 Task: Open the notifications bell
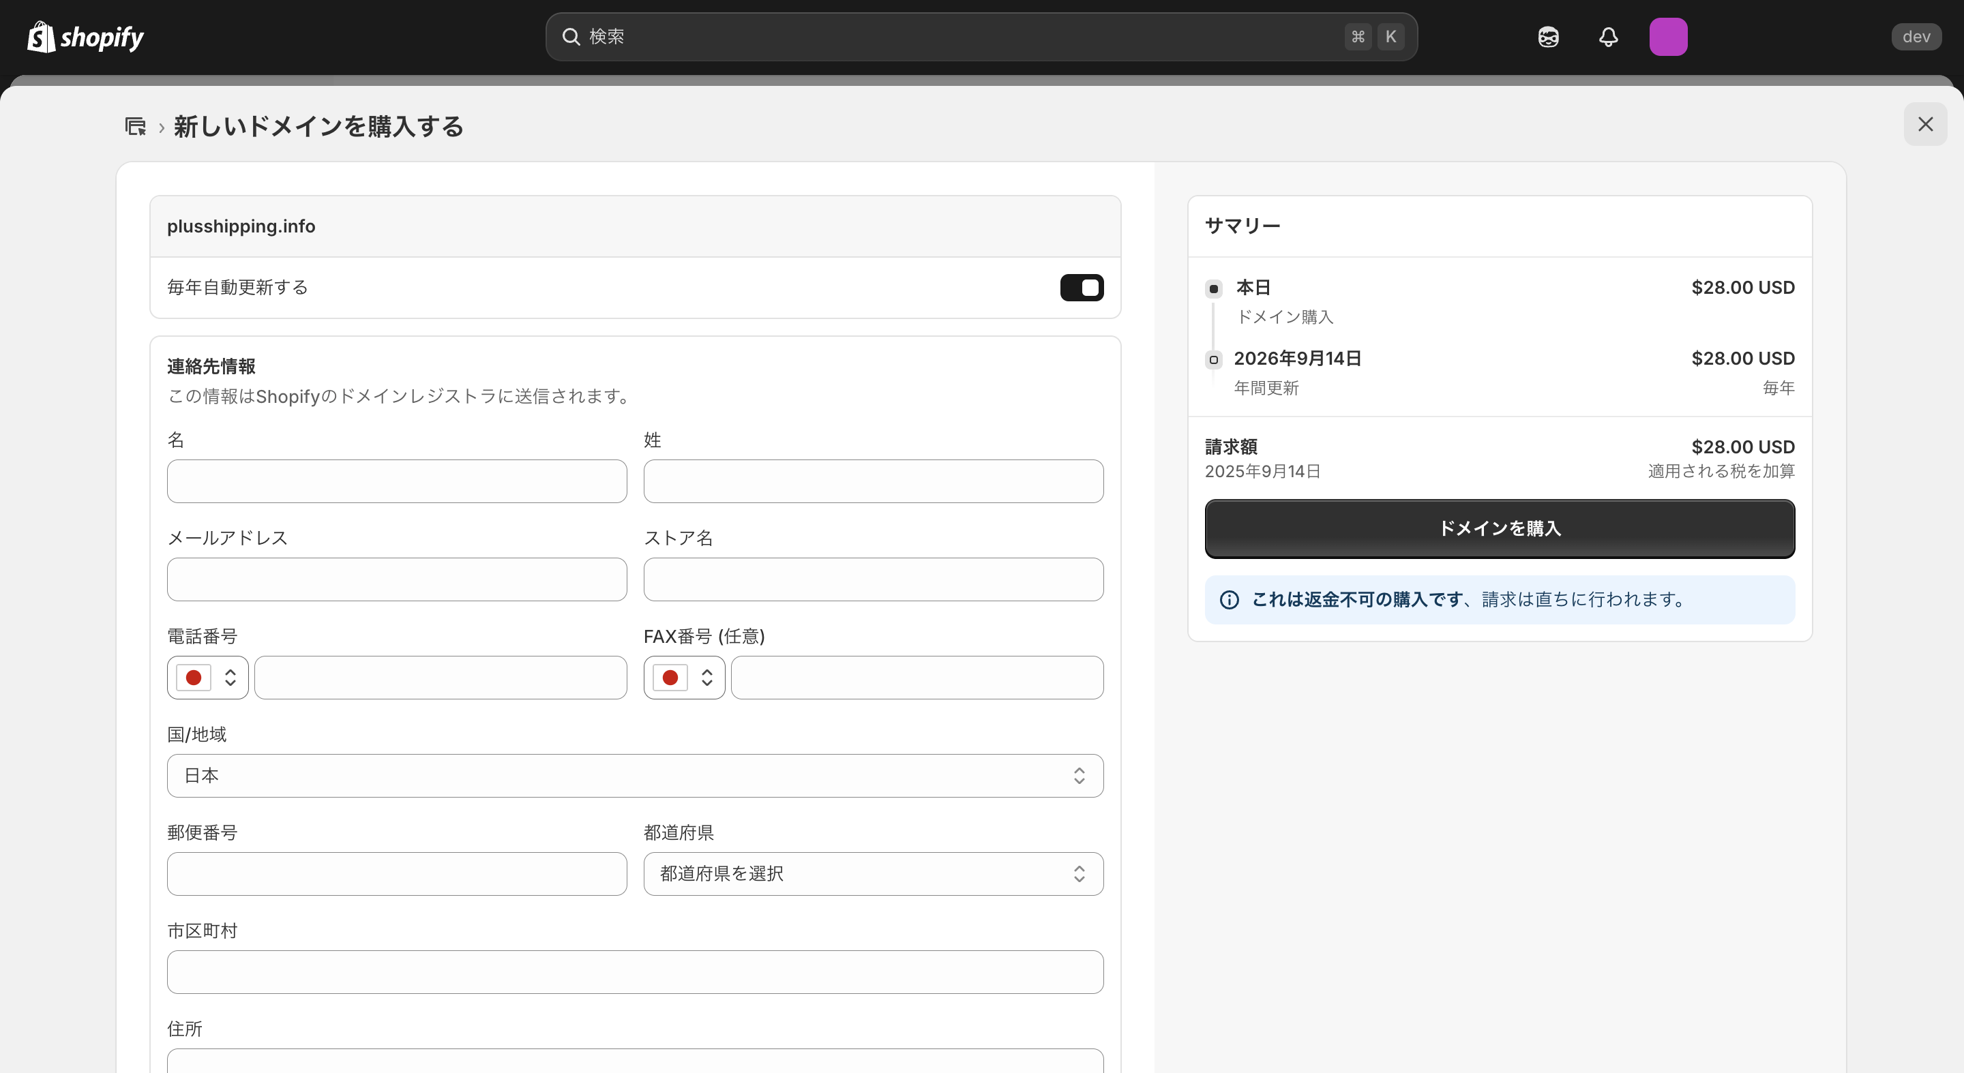1608,37
